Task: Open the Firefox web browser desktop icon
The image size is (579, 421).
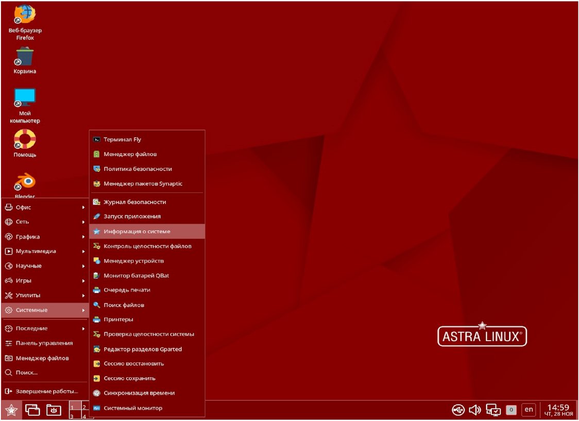Action: [x=25, y=15]
